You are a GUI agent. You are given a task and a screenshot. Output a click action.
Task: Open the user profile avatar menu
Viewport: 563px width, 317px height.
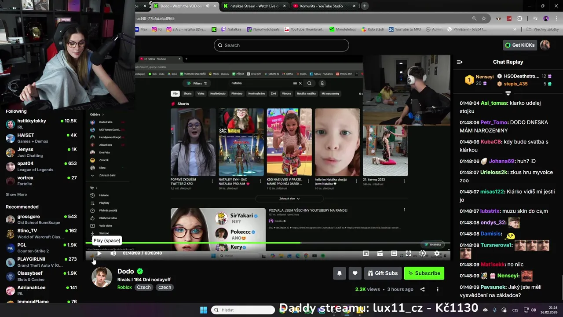coord(545,45)
